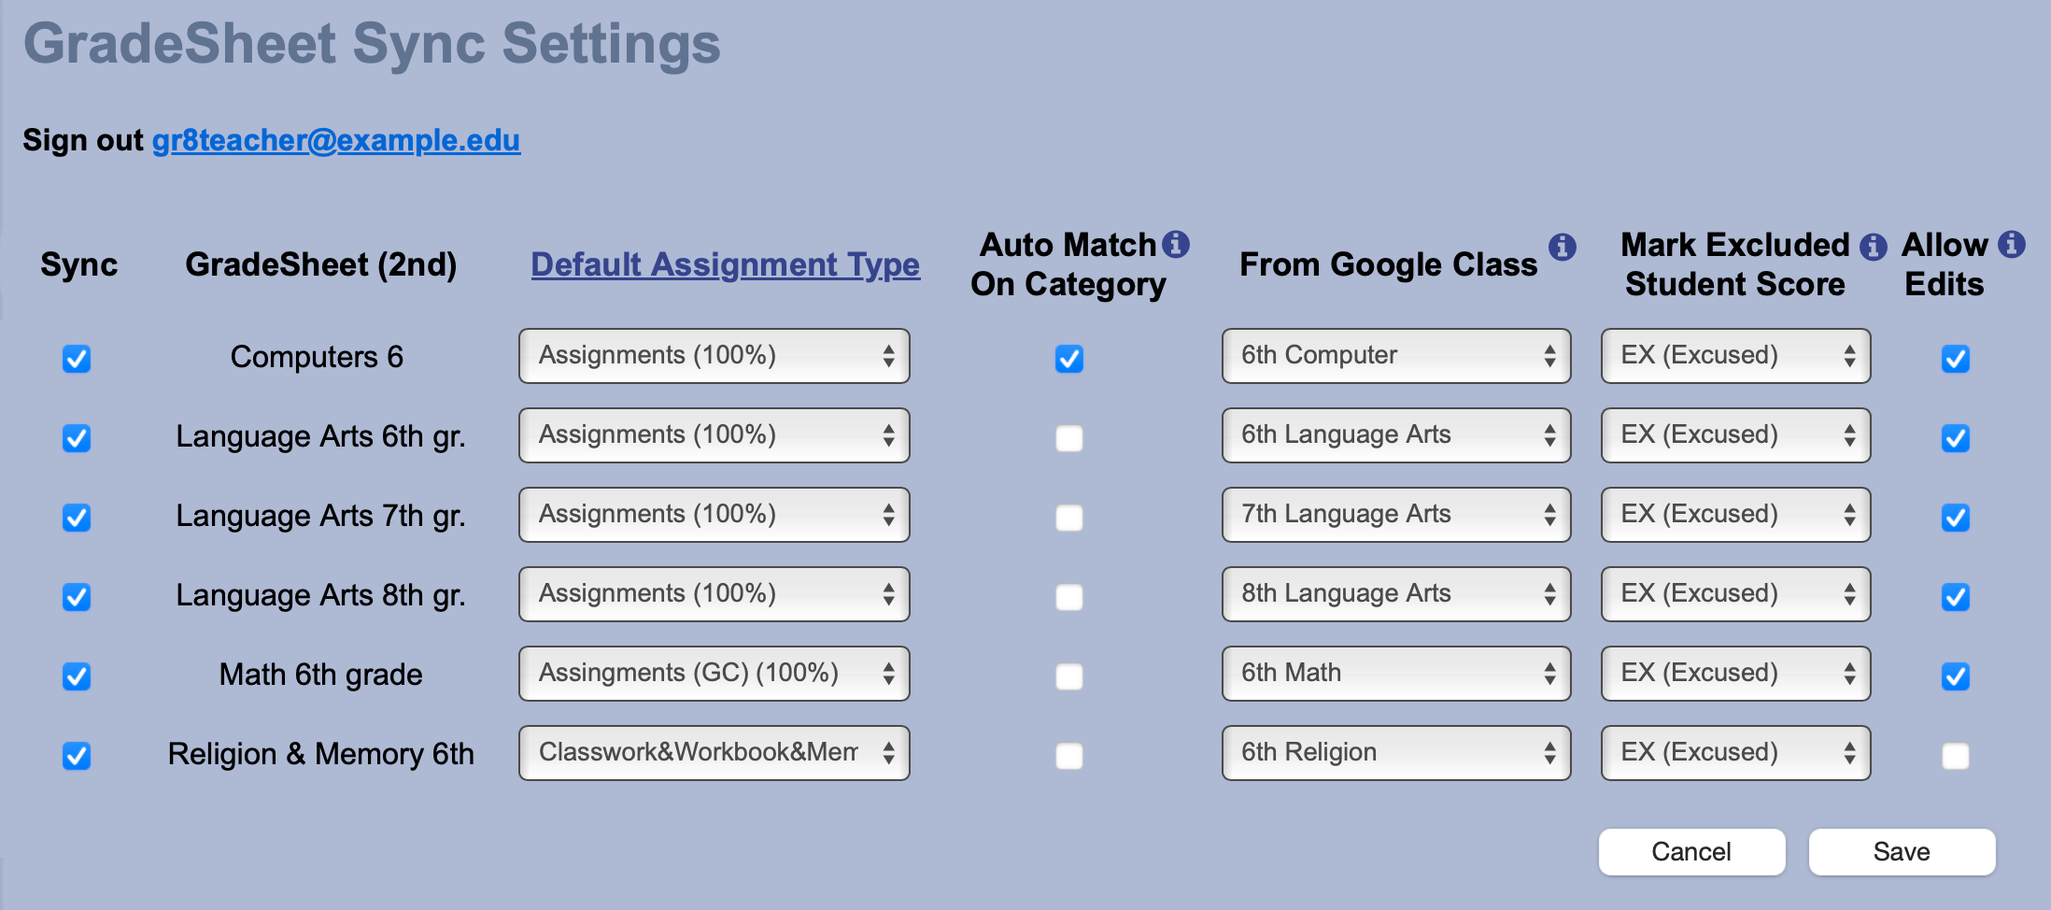Image resolution: width=2051 pixels, height=910 pixels.
Task: Click info icon beside From Google Class
Action: 1562,247
